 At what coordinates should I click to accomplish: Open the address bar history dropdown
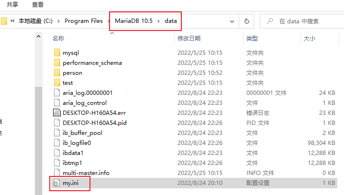[x=232, y=21]
